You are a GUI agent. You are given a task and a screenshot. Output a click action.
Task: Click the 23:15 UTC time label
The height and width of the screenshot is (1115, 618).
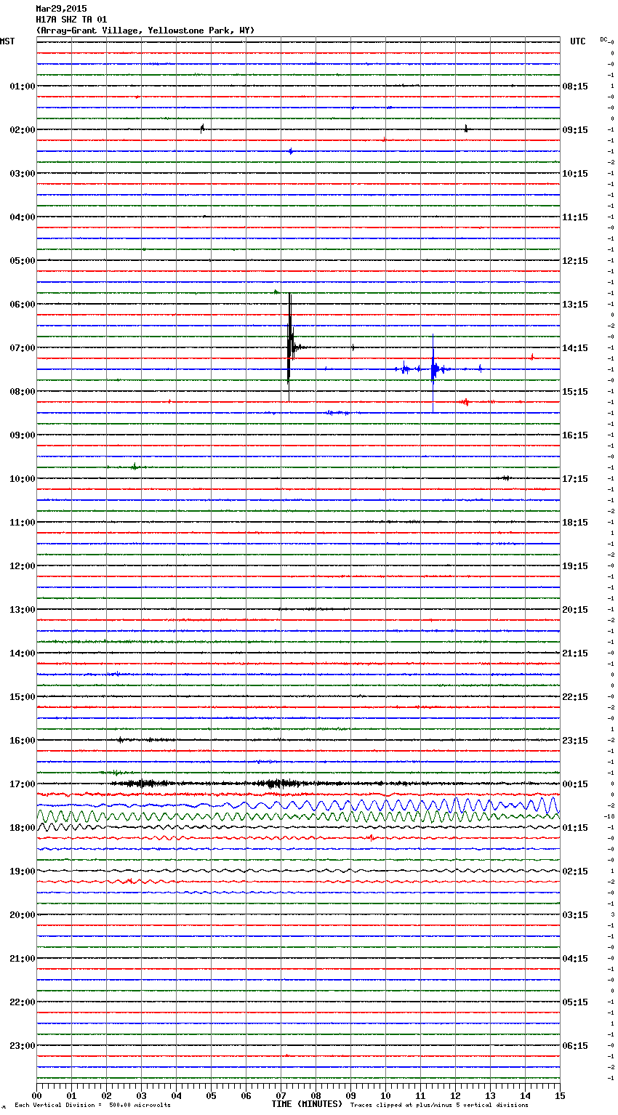coord(575,741)
